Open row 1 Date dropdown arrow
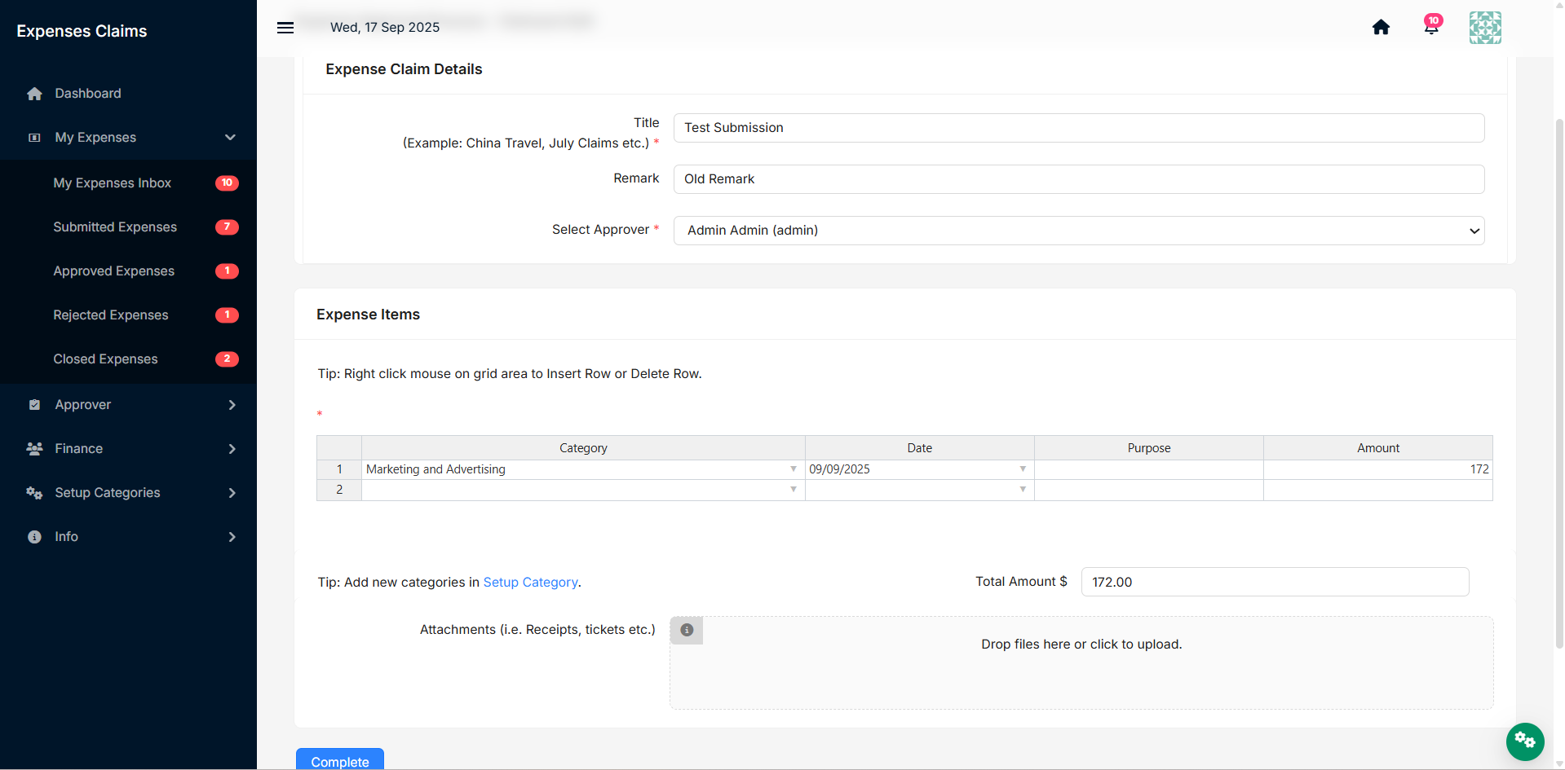The width and height of the screenshot is (1565, 770). [x=1023, y=469]
